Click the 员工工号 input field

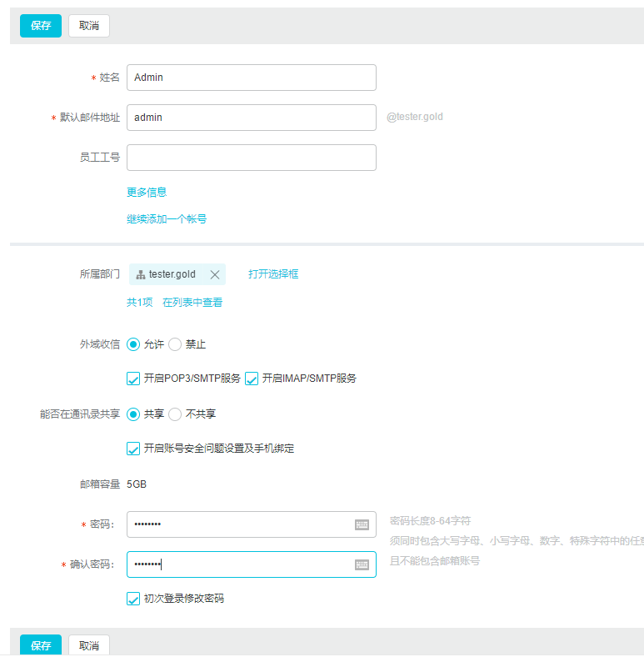click(x=251, y=158)
